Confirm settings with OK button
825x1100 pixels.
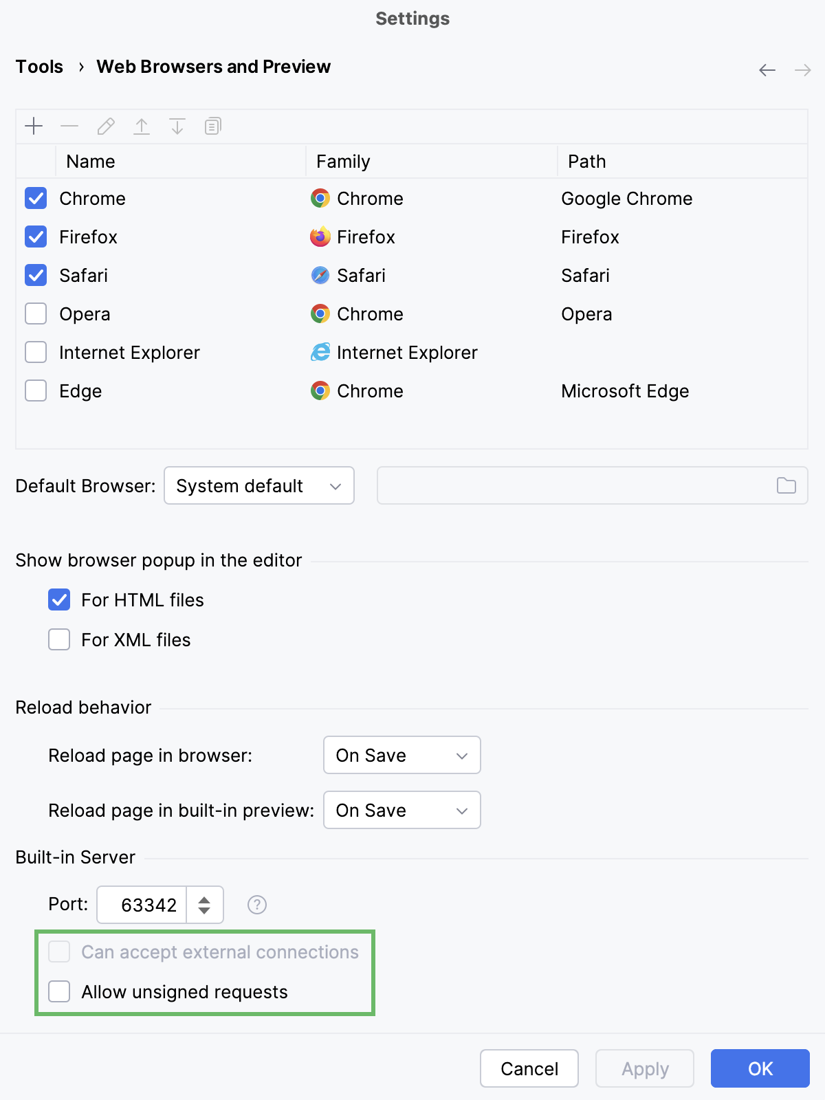point(760,1068)
